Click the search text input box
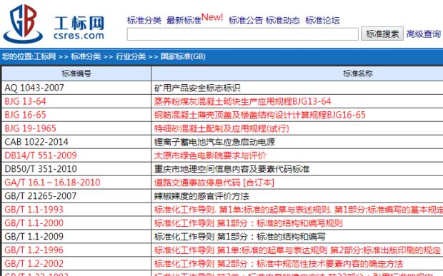The image size is (443, 276). [243, 34]
